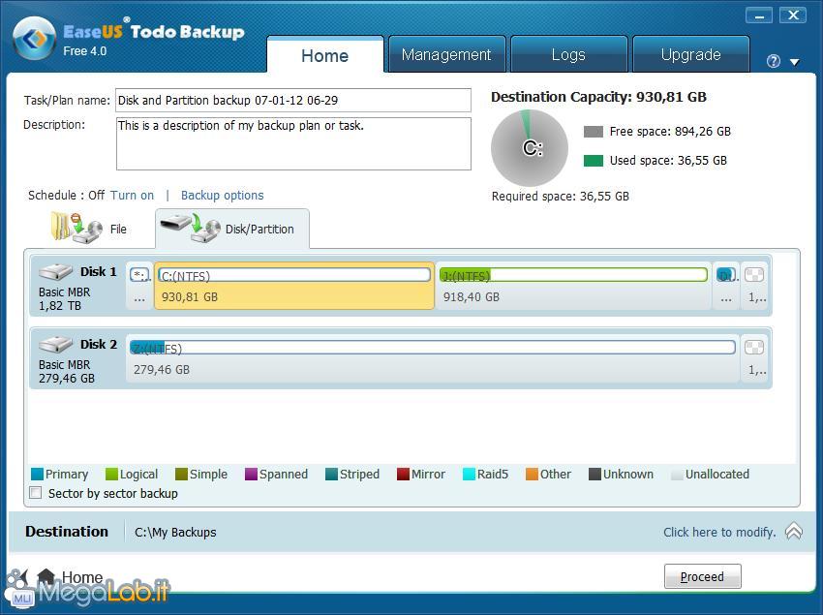Viewport: 823px width, 615px height.
Task: Click the Task/Plan name text field
Action: [x=292, y=100]
